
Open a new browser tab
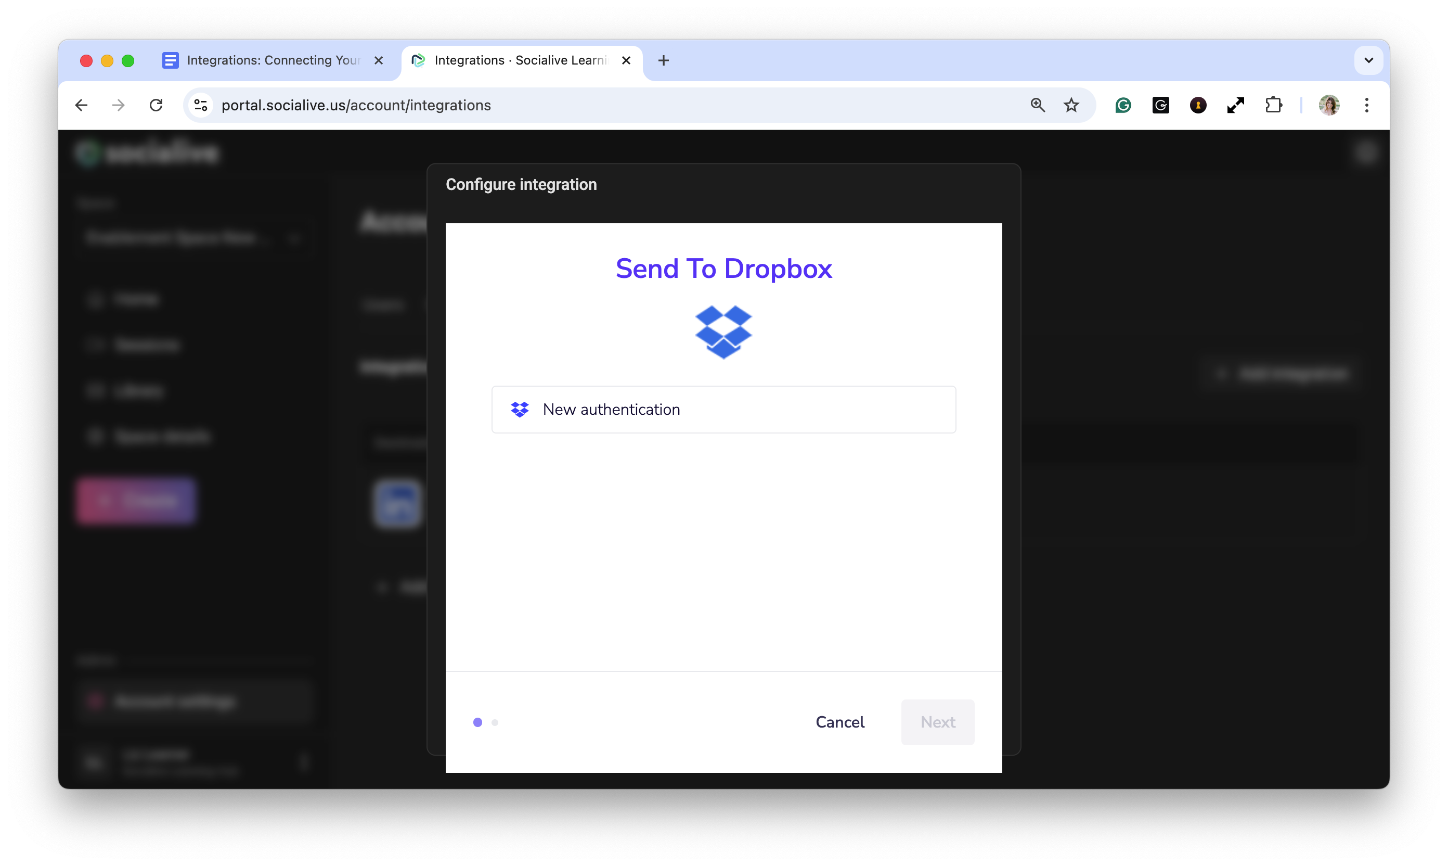click(663, 60)
